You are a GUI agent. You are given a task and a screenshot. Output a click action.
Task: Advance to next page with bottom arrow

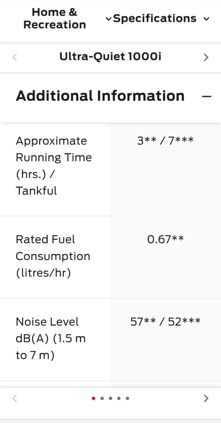(206, 398)
